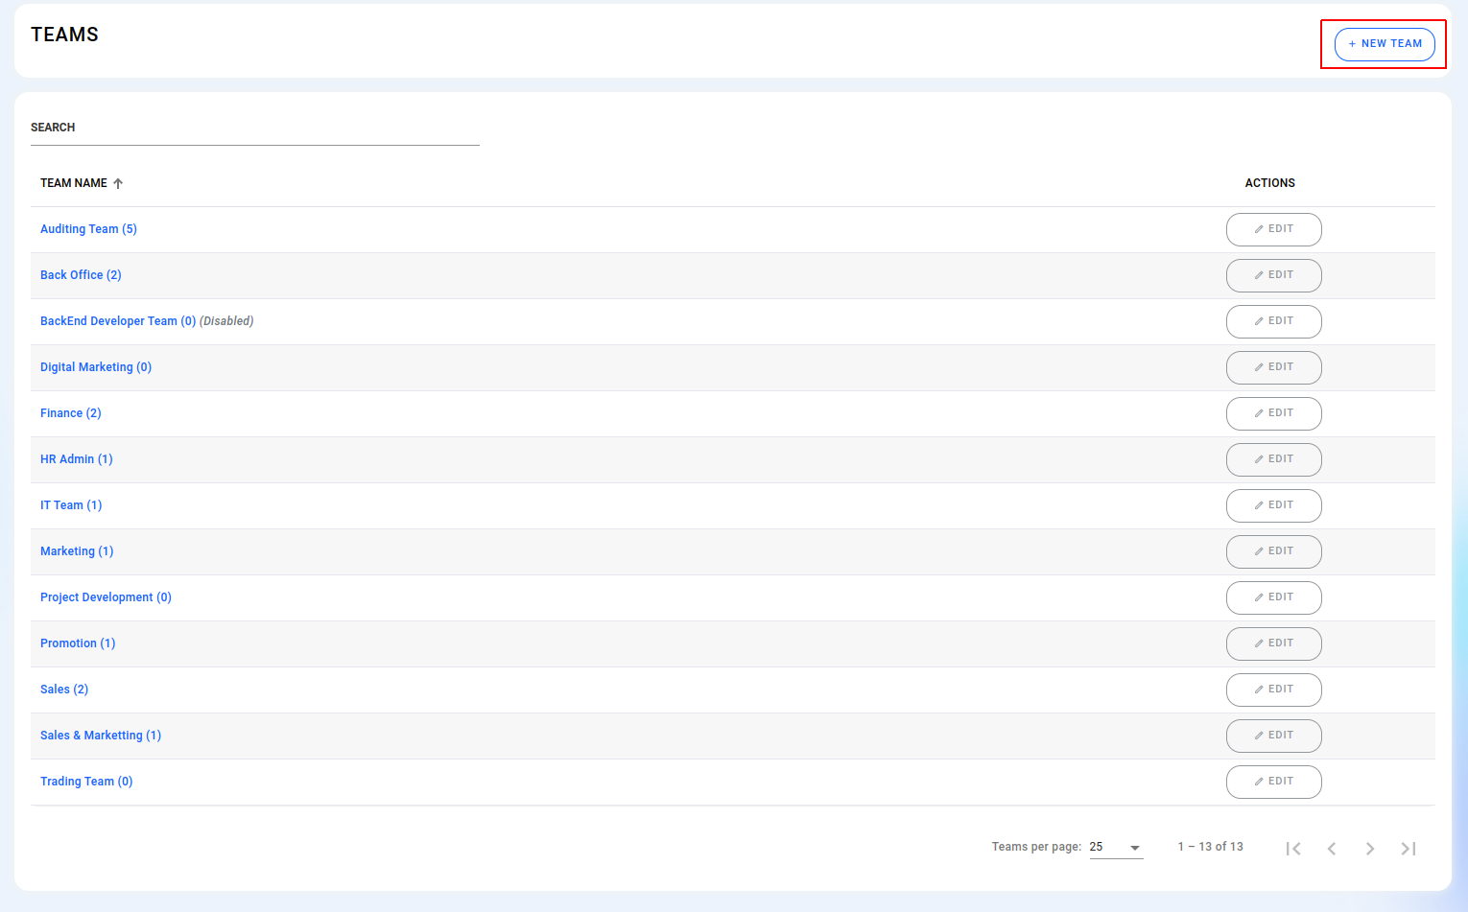Go to the next page of teams

(1370, 848)
